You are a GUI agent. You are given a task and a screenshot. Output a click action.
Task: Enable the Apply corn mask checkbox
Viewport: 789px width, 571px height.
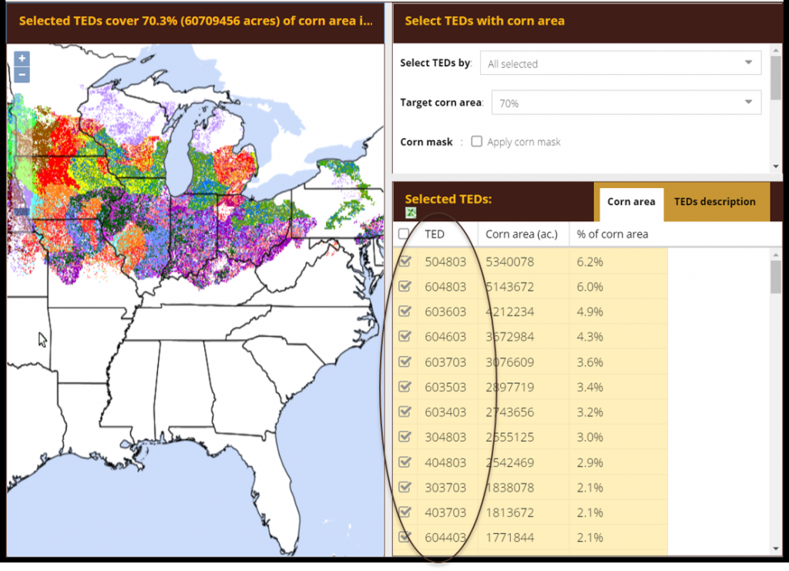point(477,142)
